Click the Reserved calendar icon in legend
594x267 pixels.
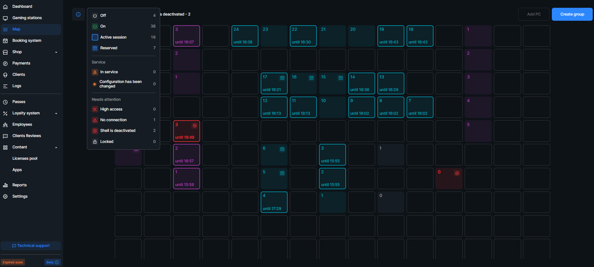(95, 48)
